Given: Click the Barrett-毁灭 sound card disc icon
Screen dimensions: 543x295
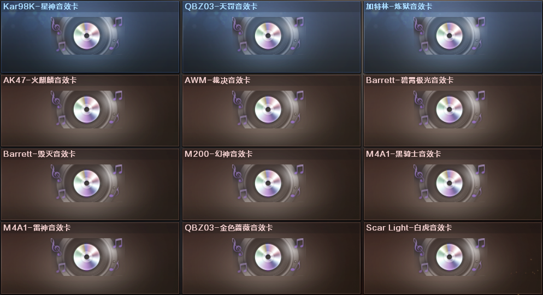Looking at the screenshot, I should (x=86, y=183).
